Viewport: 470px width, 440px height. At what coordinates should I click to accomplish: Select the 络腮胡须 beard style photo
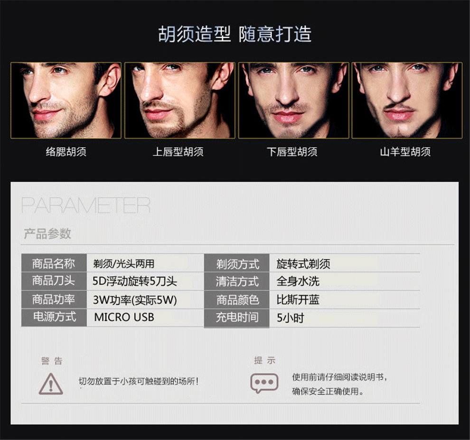(x=66, y=101)
